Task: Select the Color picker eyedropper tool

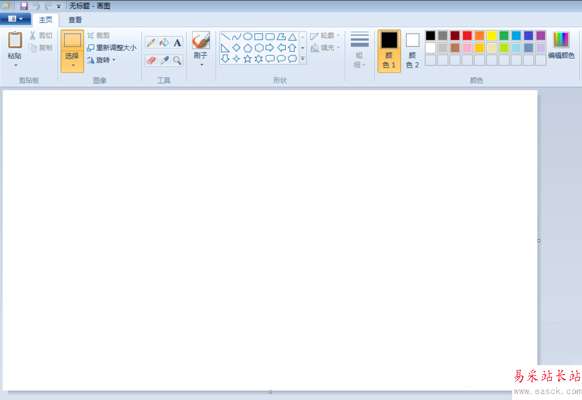Action: [x=164, y=60]
